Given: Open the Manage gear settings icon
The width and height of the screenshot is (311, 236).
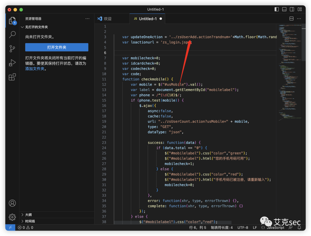Looking at the screenshot, I should 12,217.
